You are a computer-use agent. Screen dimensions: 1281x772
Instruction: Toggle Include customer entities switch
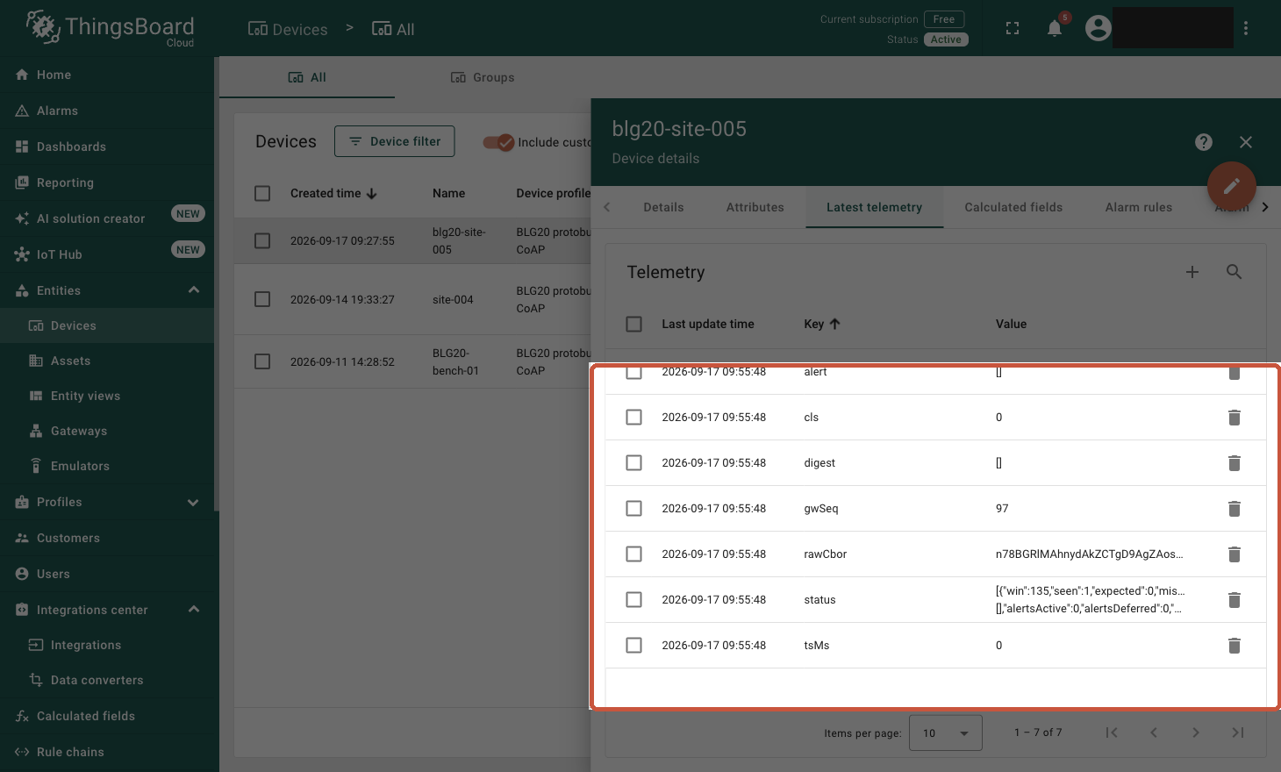498,142
